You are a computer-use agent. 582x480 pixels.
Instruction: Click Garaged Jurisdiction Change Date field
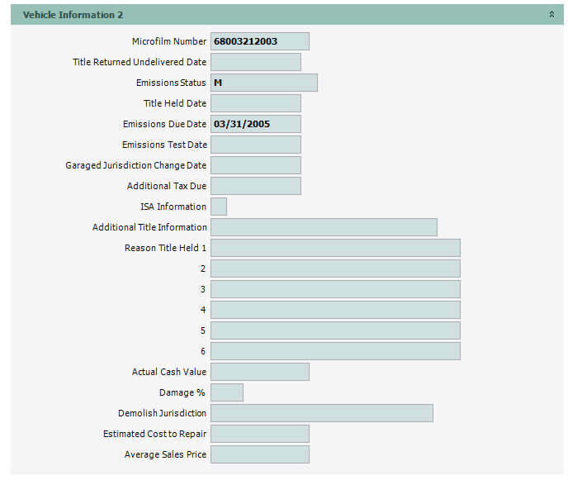point(255,165)
